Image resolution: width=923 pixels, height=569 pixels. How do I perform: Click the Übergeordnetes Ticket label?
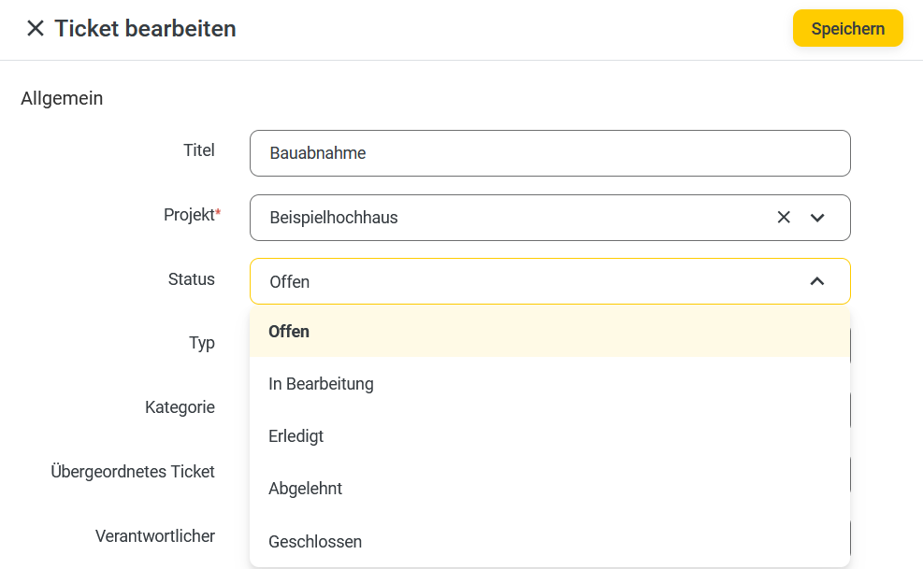click(x=133, y=471)
